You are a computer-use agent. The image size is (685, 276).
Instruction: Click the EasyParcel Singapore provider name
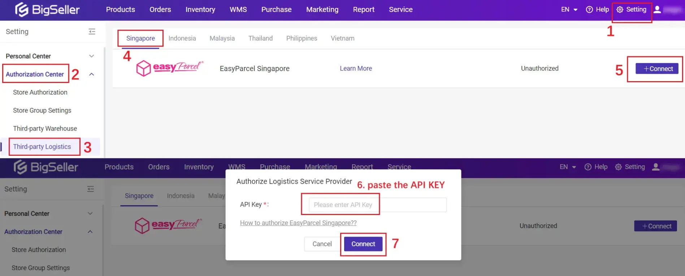click(255, 69)
